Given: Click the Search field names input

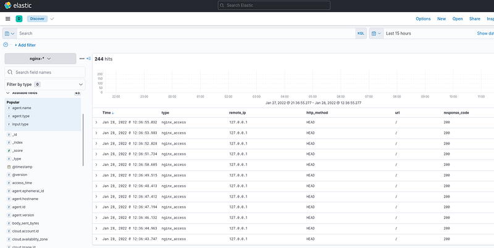Looking at the screenshot, I should click(44, 72).
